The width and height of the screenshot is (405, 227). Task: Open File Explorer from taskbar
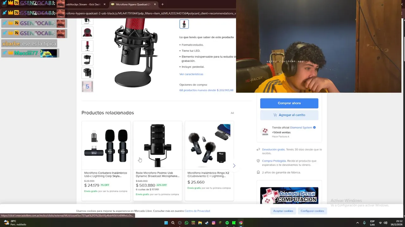point(200,223)
